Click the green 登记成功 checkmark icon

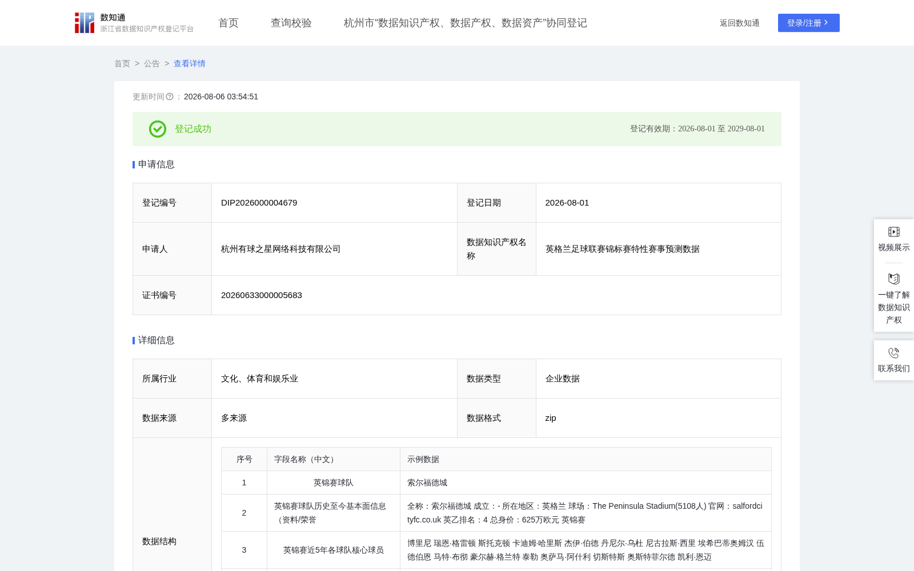click(x=158, y=129)
